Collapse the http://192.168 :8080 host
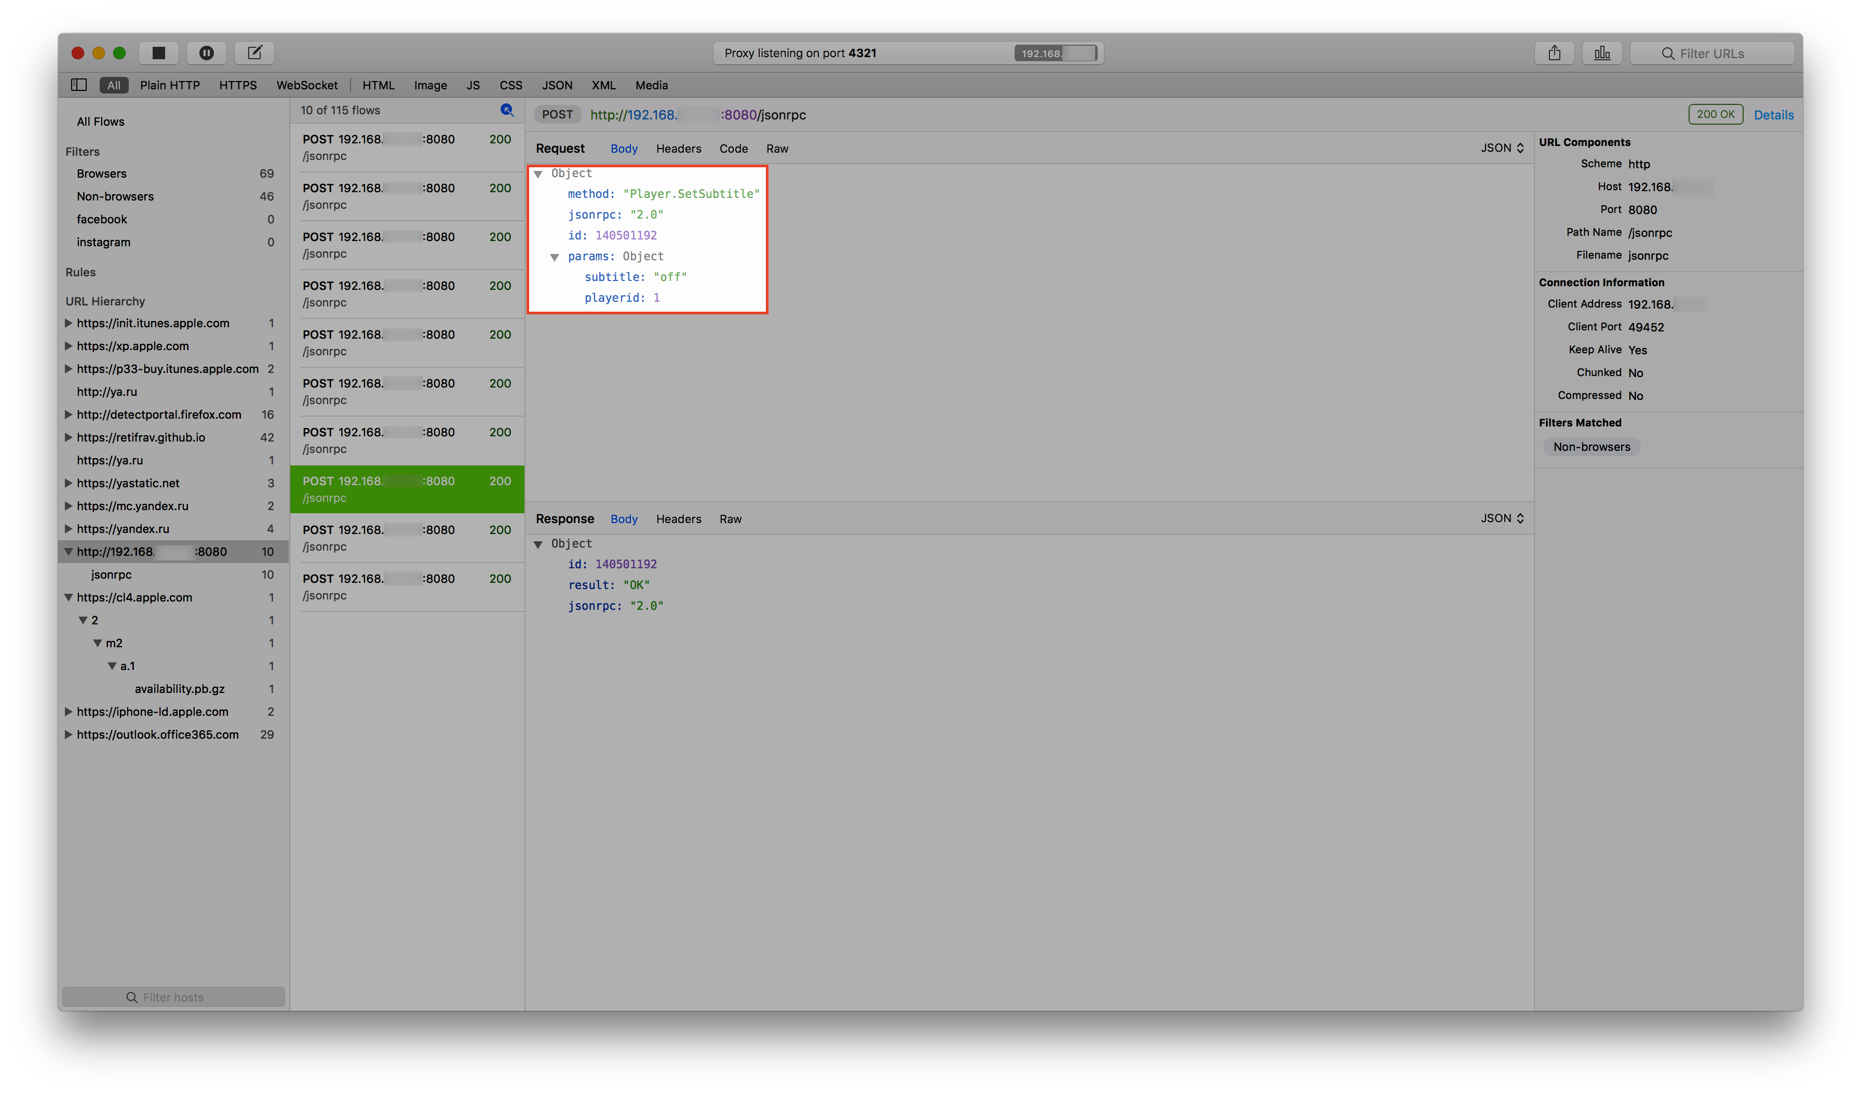Viewport: 1861px width, 1094px height. click(69, 552)
